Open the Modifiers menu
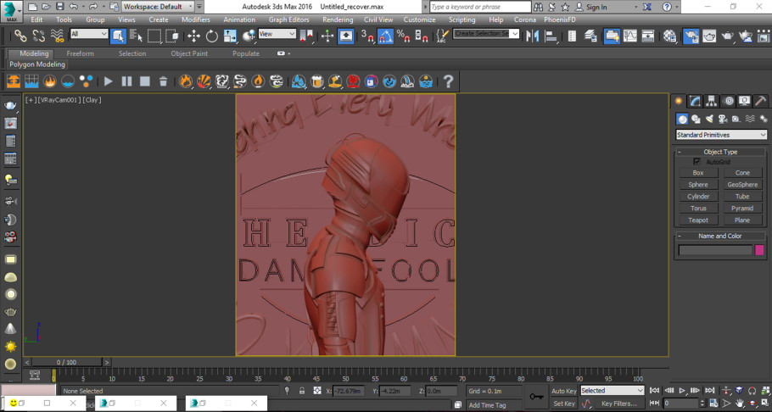Image resolution: width=772 pixels, height=412 pixels. [x=196, y=19]
